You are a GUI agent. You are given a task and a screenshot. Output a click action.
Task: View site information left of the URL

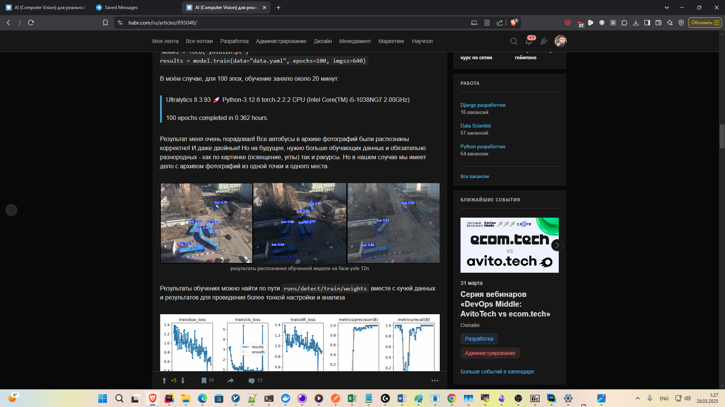tap(120, 23)
